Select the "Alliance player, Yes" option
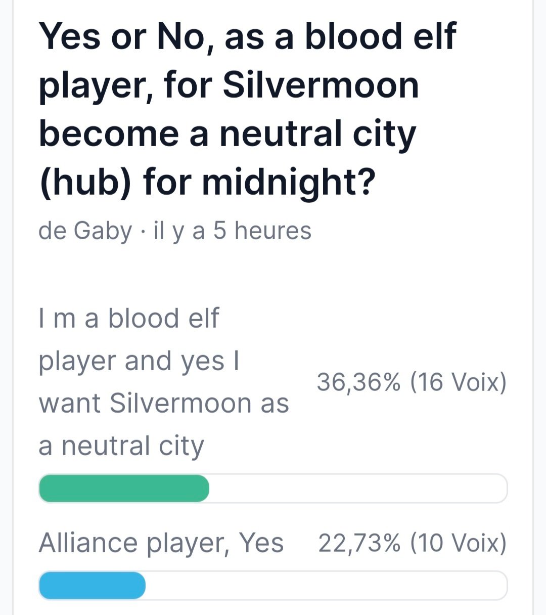The width and height of the screenshot is (546, 615). point(161,543)
